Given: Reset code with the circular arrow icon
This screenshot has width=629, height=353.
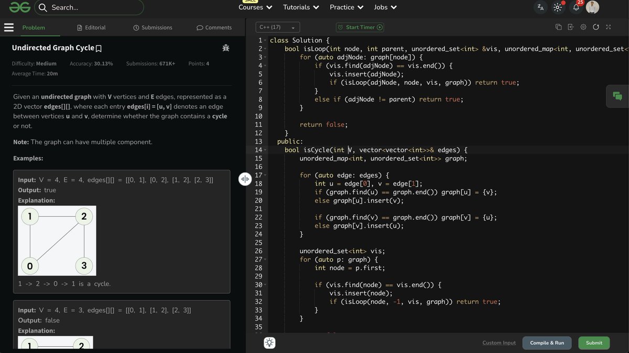Looking at the screenshot, I should tap(595, 27).
